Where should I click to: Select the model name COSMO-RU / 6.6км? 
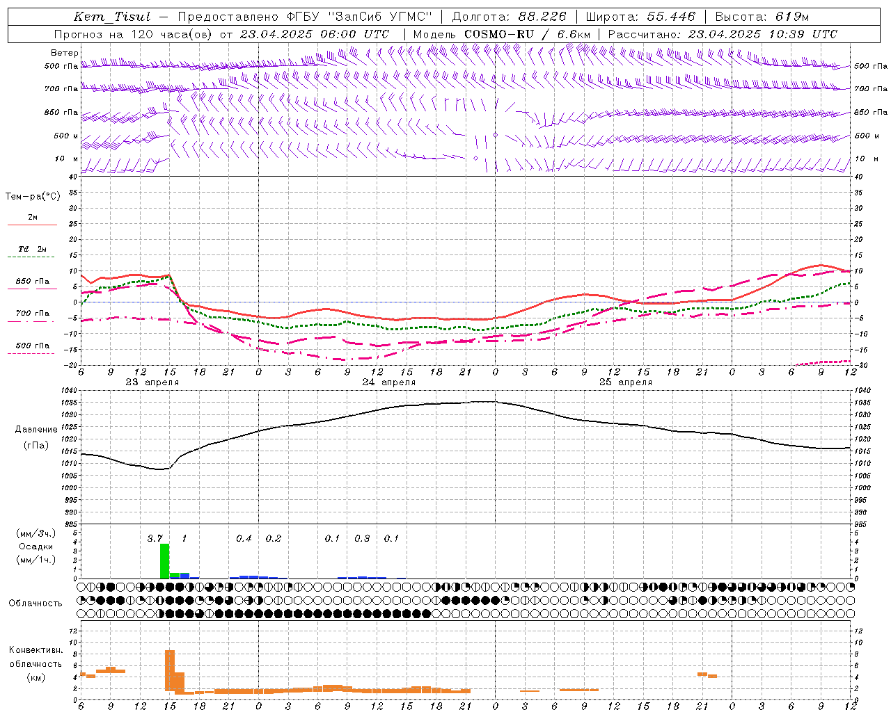point(528,34)
